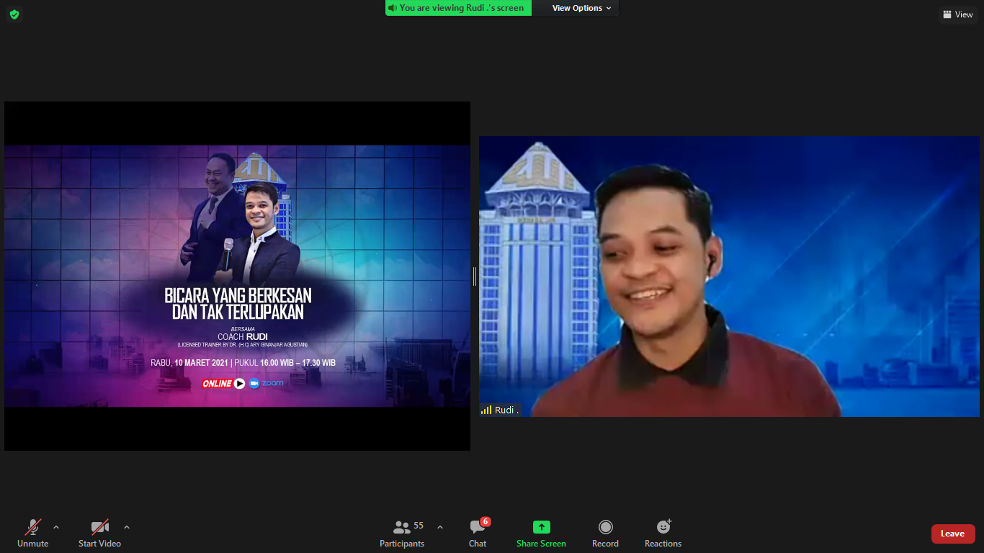The width and height of the screenshot is (984, 553).
Task: Click the green encryption shield icon
Action: point(14,14)
